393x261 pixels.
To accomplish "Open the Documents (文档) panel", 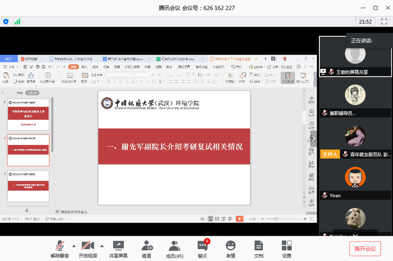I will point(258,249).
